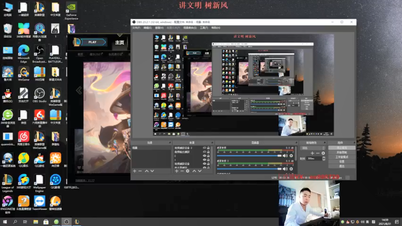Adjust the second mixer channel volume slider

pyautogui.click(x=249, y=169)
